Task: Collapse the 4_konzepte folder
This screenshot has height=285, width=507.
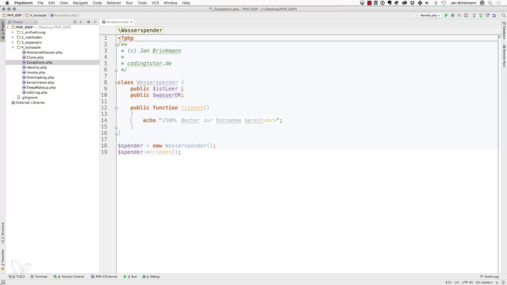Action: 13,47
